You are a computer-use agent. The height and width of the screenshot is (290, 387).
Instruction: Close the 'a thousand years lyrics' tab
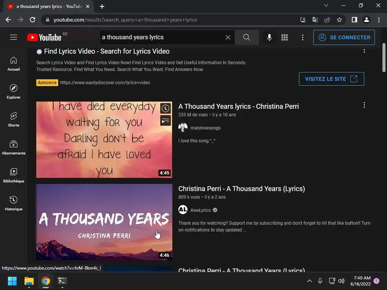(x=88, y=6)
